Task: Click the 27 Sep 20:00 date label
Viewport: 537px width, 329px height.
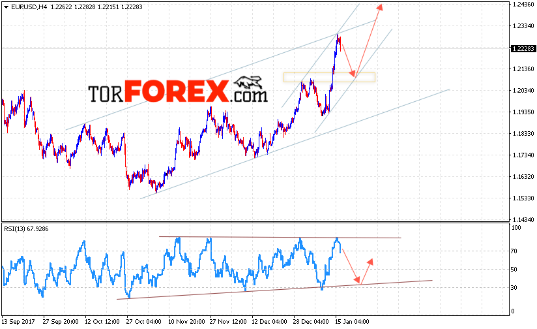Action: (61, 322)
